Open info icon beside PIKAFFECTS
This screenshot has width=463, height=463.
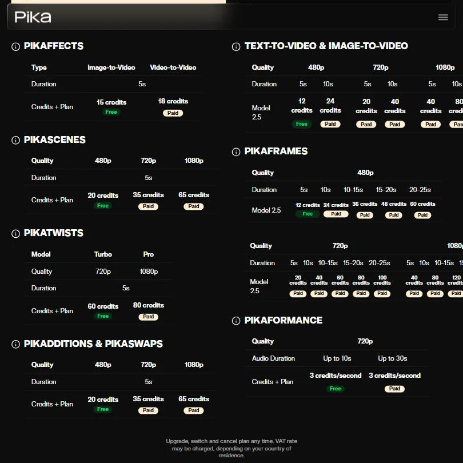[x=15, y=47]
